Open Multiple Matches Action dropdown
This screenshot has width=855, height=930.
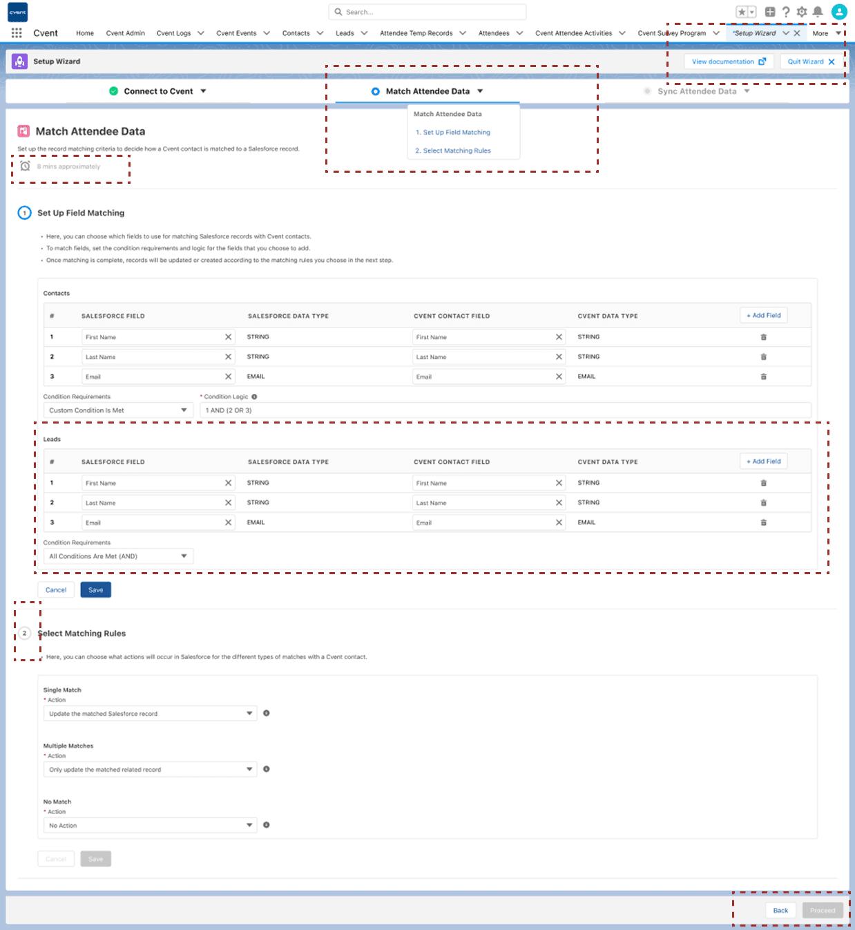tap(150, 770)
